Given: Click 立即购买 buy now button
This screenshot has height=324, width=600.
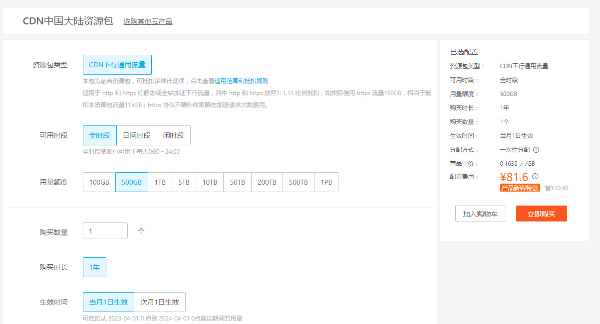Looking at the screenshot, I should click(x=542, y=214).
